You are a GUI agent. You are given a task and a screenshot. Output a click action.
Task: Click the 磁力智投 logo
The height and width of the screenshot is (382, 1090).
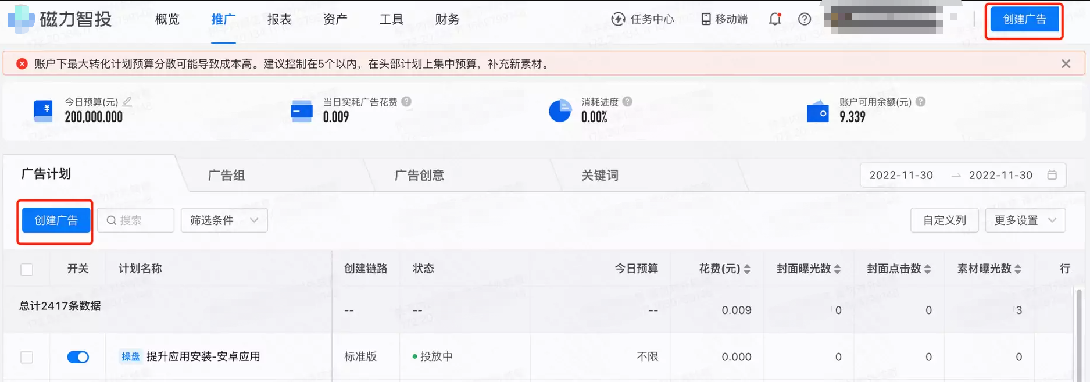(59, 19)
